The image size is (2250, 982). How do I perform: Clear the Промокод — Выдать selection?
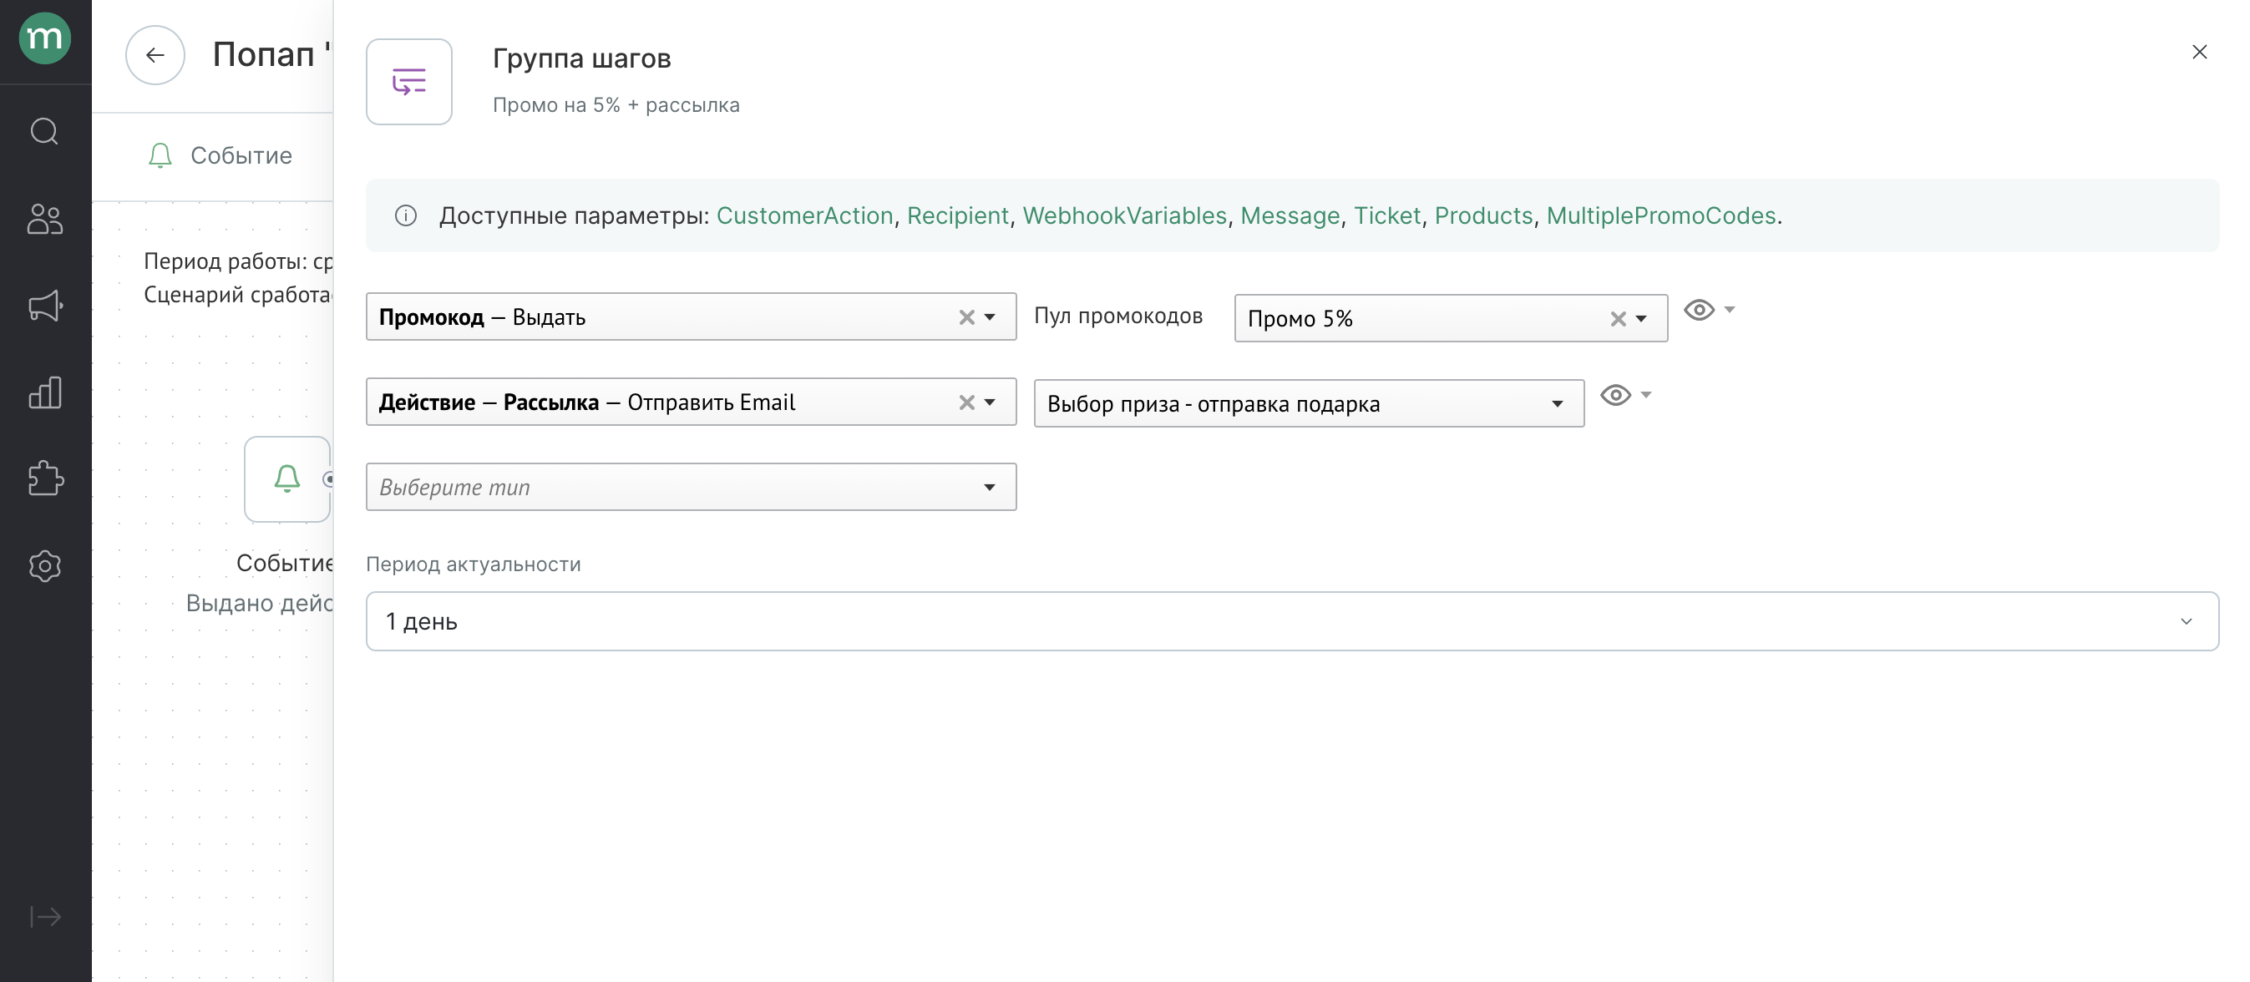point(966,317)
